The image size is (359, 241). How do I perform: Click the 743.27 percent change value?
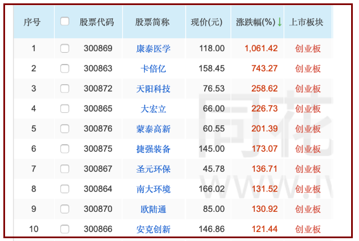click(264, 69)
